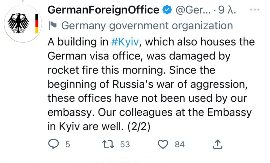Open the share arrow icon
This screenshot has width=270, height=163.
(x=217, y=144)
